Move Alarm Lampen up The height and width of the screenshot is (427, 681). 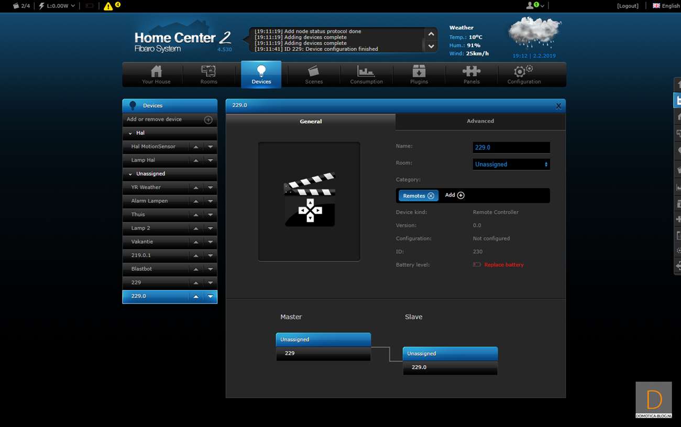point(196,201)
